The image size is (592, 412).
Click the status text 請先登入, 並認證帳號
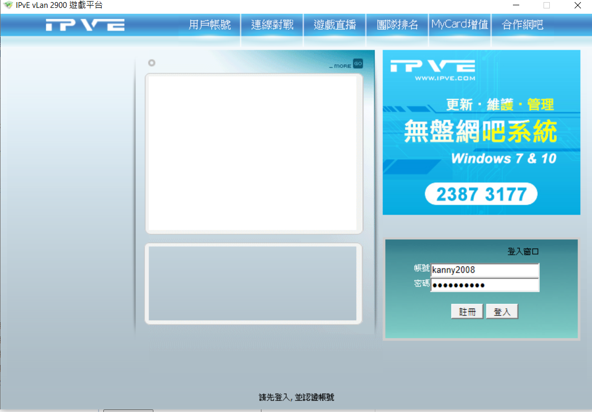[296, 397]
